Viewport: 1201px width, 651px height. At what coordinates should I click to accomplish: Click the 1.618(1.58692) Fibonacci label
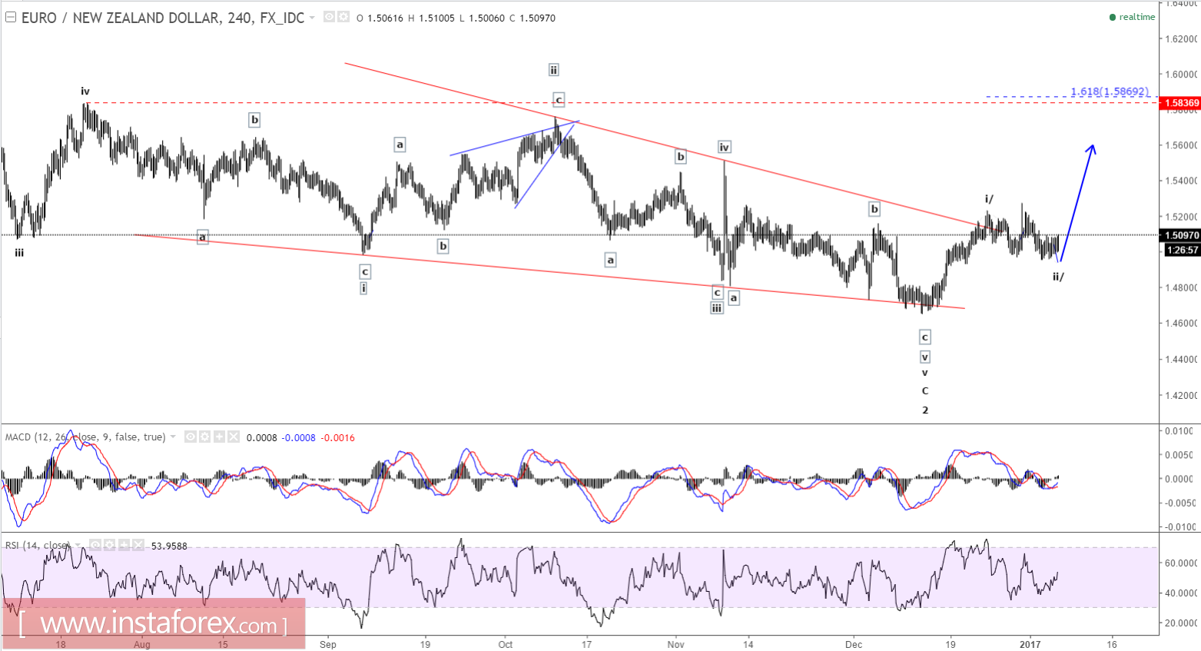click(x=1110, y=91)
